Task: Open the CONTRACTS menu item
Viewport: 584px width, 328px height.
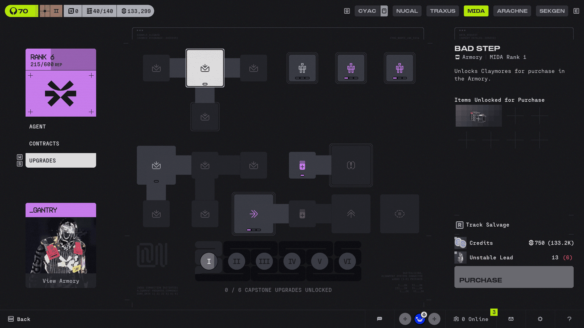Action: 44,144
